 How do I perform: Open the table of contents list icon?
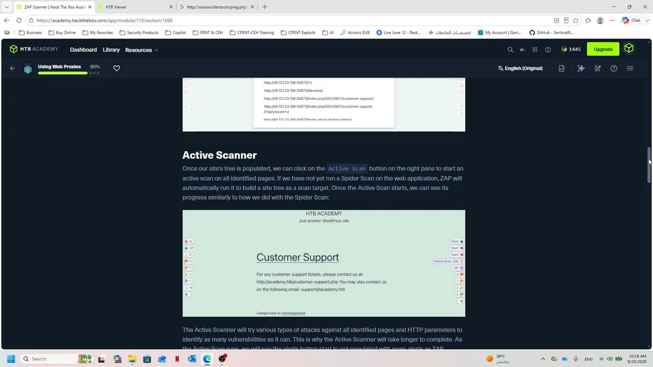(630, 68)
